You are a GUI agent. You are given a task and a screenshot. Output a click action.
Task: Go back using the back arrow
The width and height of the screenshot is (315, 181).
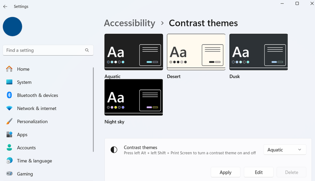(5, 6)
